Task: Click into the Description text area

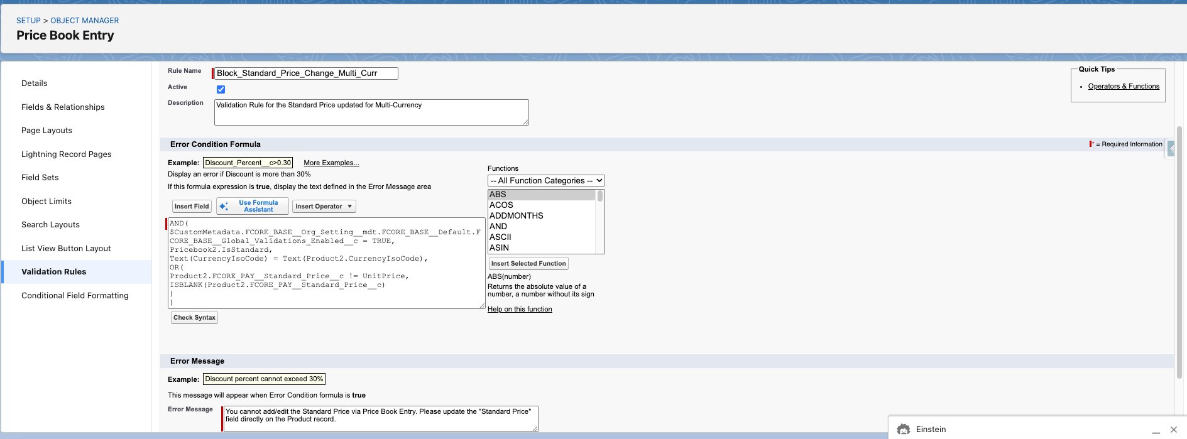Action: coord(371,112)
